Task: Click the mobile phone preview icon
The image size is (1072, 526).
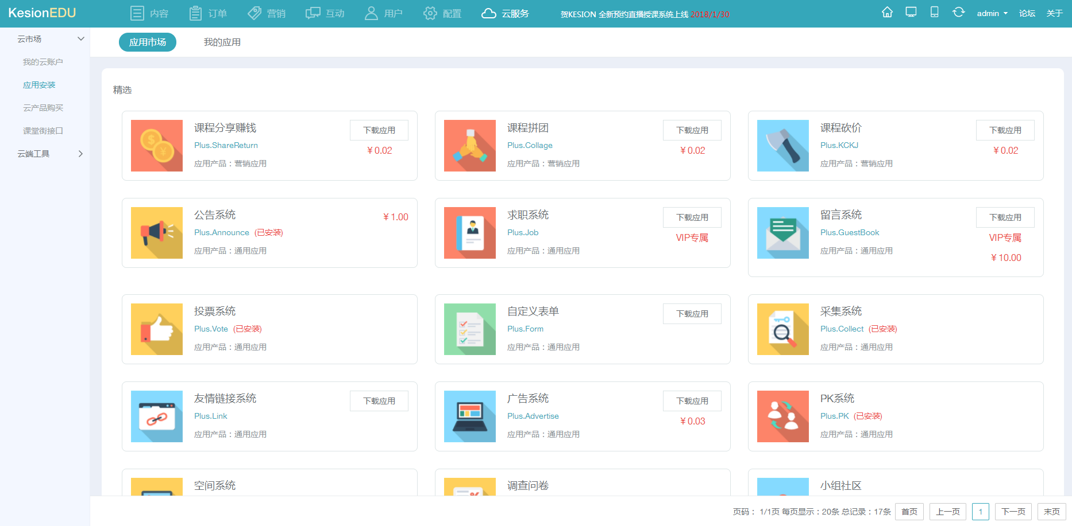Action: pyautogui.click(x=934, y=13)
